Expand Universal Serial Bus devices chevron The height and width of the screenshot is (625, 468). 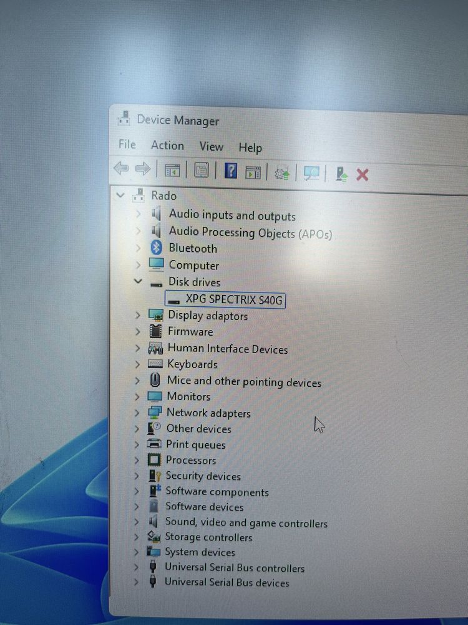click(x=137, y=582)
